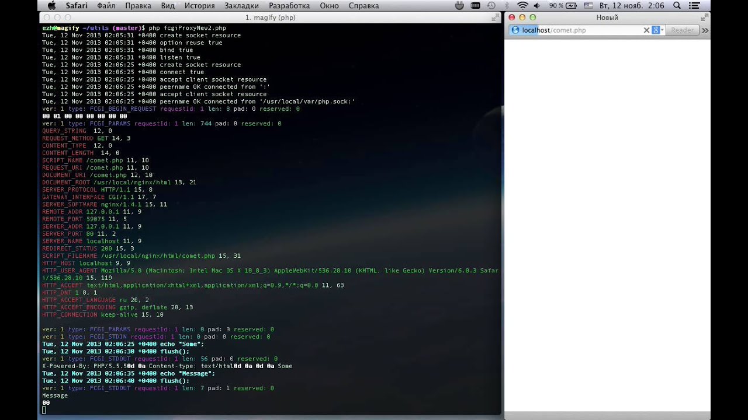Image resolution: width=748 pixels, height=420 pixels.
Task: Click the FCGI_BEGIN_REQUEST line in terminal
Action: 171,108
